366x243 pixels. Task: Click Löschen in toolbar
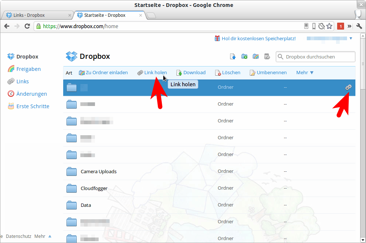click(228, 73)
